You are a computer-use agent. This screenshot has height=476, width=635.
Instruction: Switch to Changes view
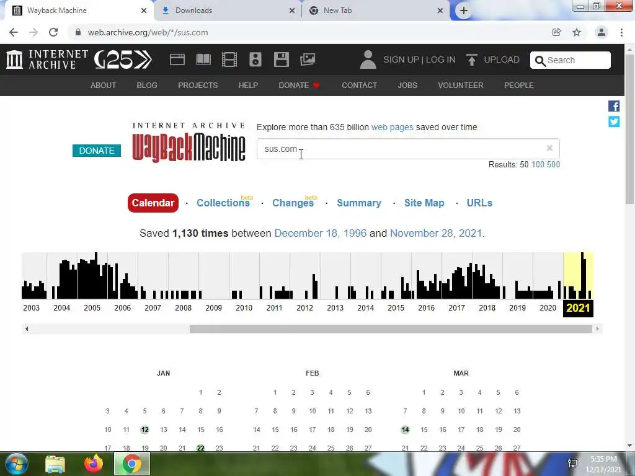(x=293, y=203)
